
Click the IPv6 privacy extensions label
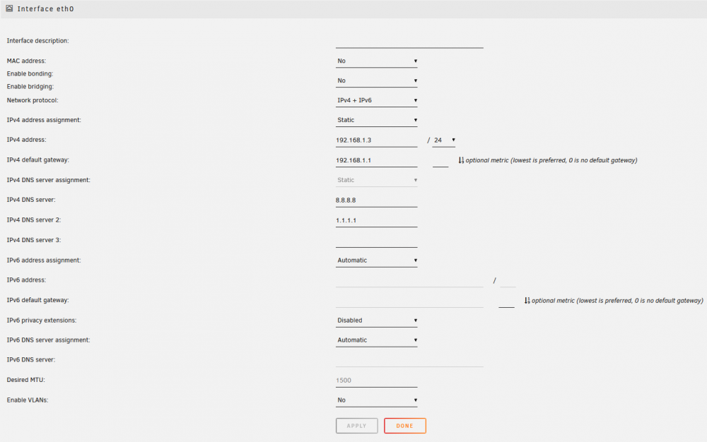click(x=42, y=321)
